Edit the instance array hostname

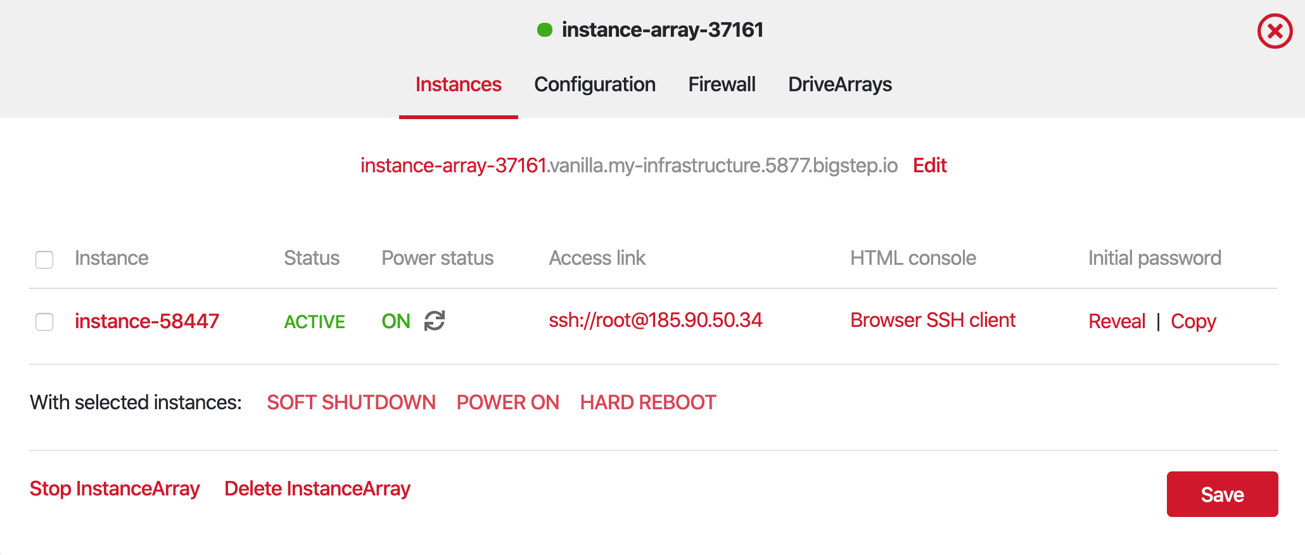929,166
